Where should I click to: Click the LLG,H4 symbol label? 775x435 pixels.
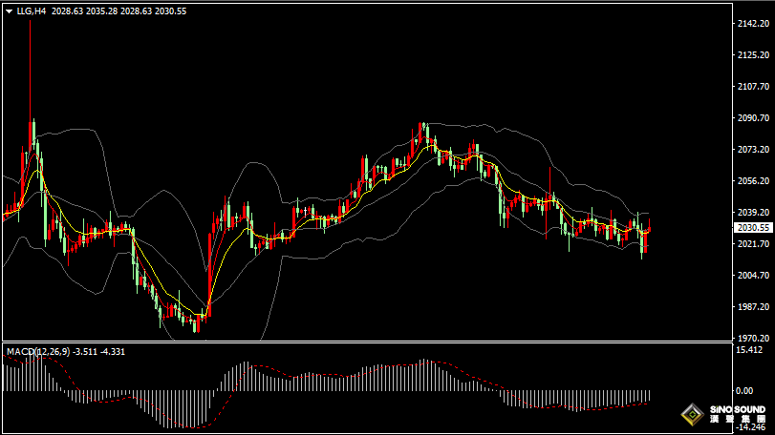tap(31, 11)
